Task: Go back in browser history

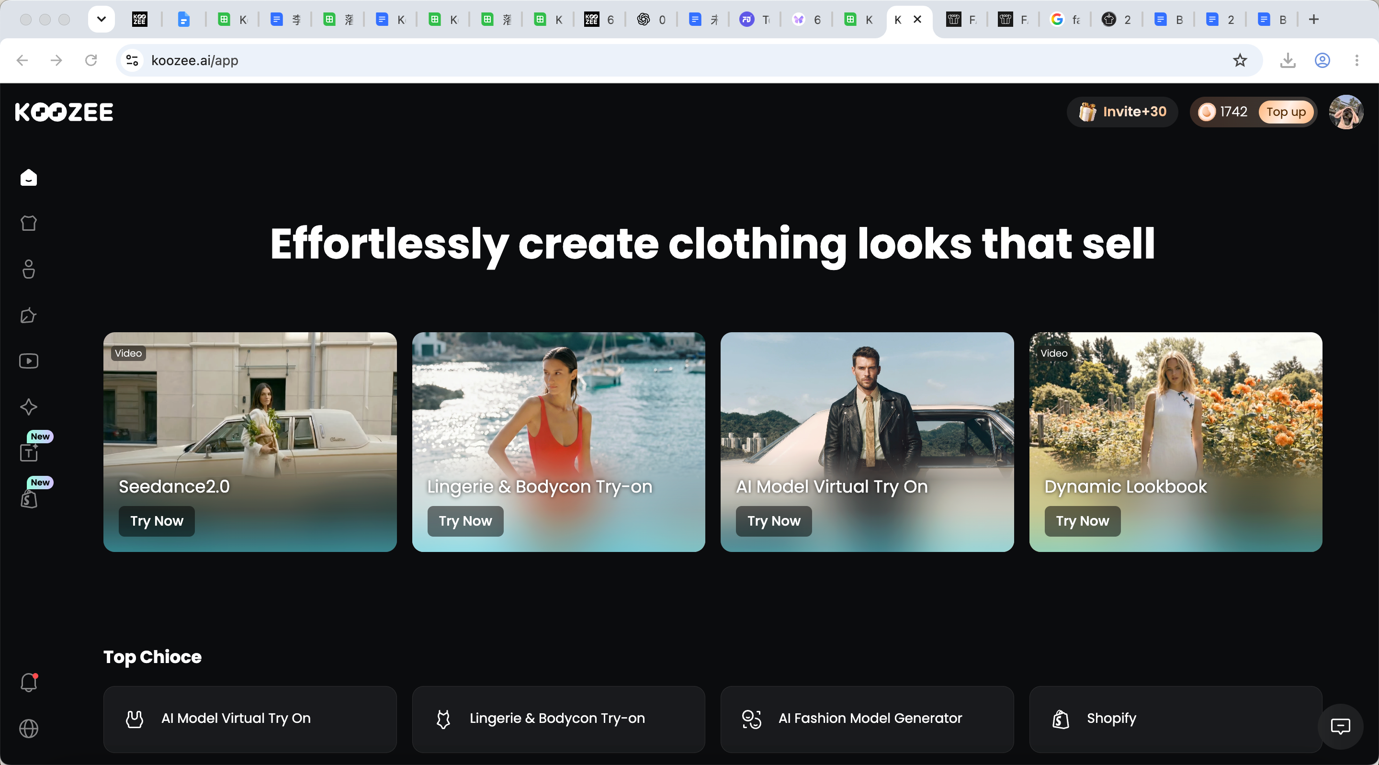Action: [22, 60]
